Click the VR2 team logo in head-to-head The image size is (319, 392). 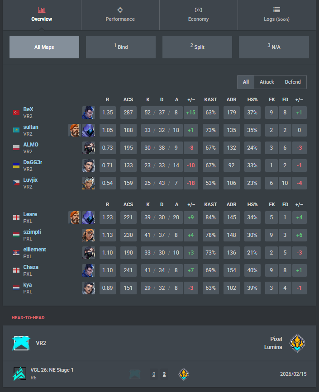pyautogui.click(x=21, y=343)
